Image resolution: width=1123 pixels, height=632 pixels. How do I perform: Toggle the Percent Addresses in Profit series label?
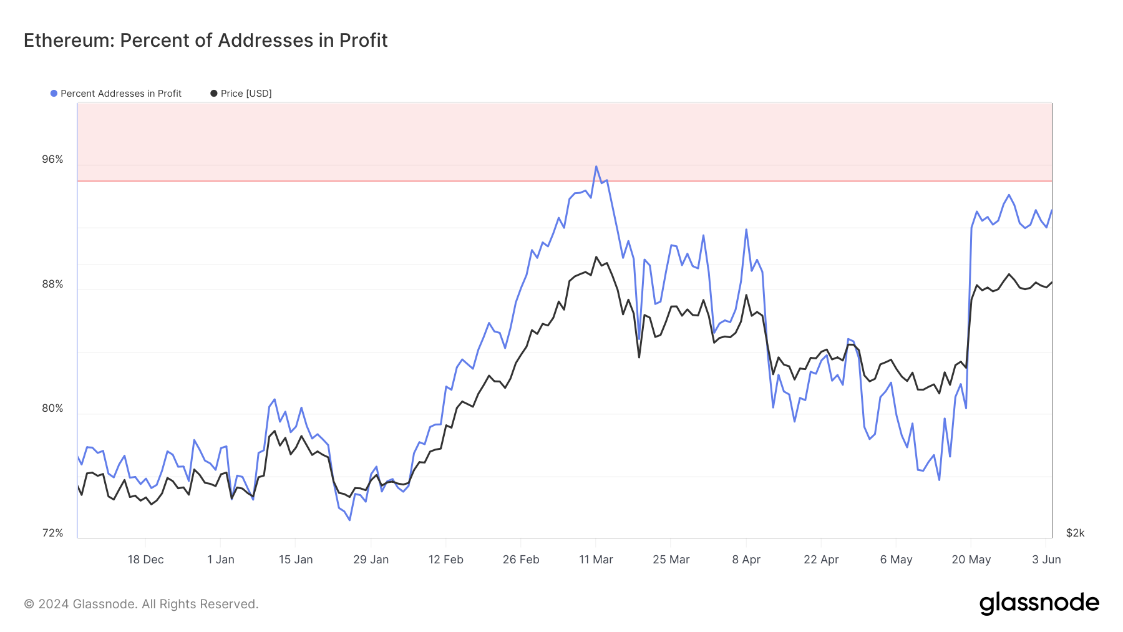121,94
